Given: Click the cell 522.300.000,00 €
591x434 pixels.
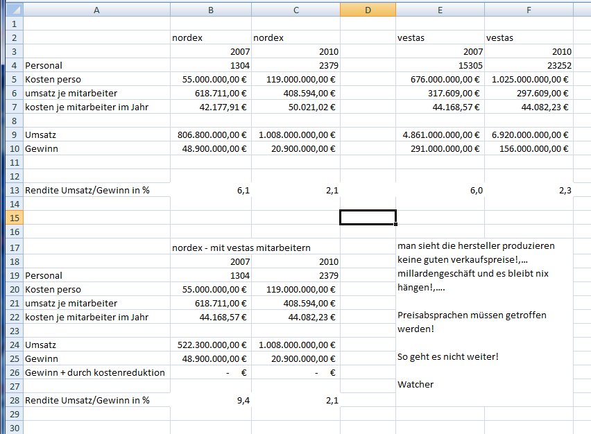Looking at the screenshot, I should (x=211, y=345).
